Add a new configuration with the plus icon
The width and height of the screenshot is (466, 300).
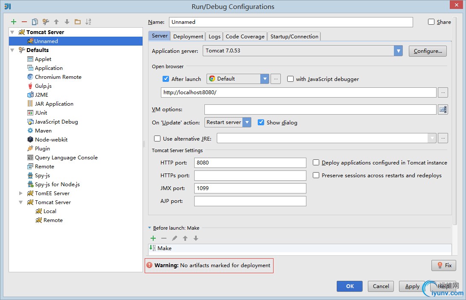(x=14, y=22)
